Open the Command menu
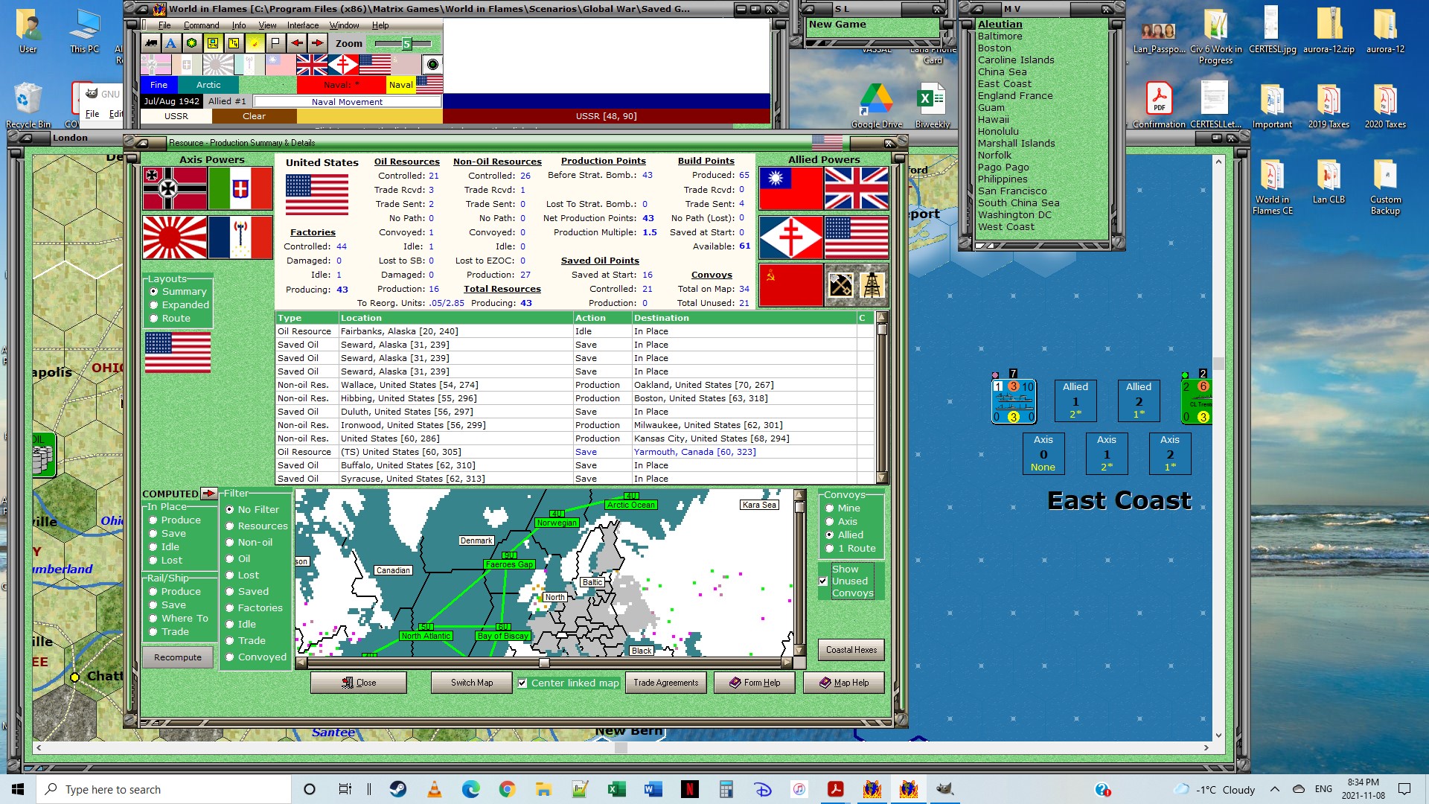This screenshot has width=1429, height=804. tap(201, 25)
